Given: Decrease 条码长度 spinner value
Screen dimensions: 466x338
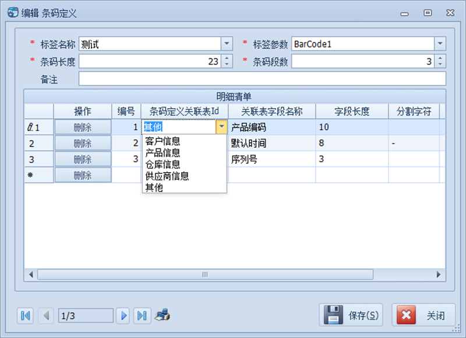Looking at the screenshot, I should tap(227, 65).
